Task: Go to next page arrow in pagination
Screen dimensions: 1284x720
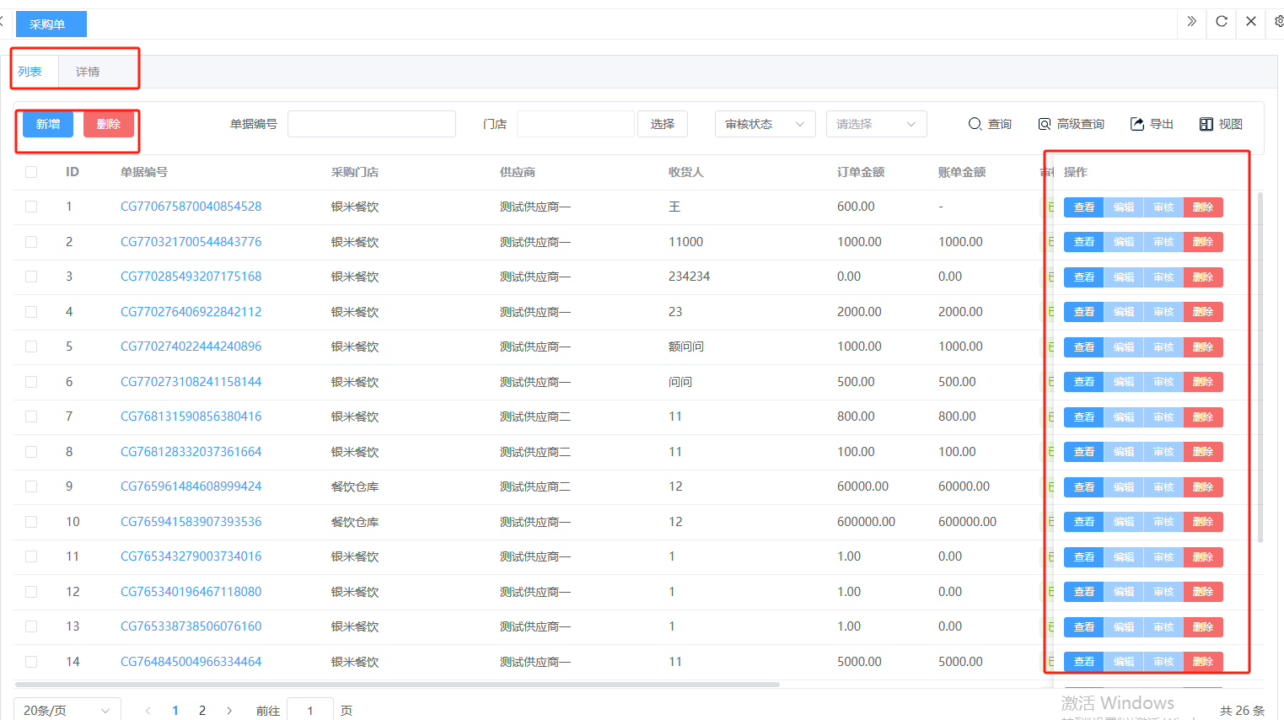Action: 229,711
